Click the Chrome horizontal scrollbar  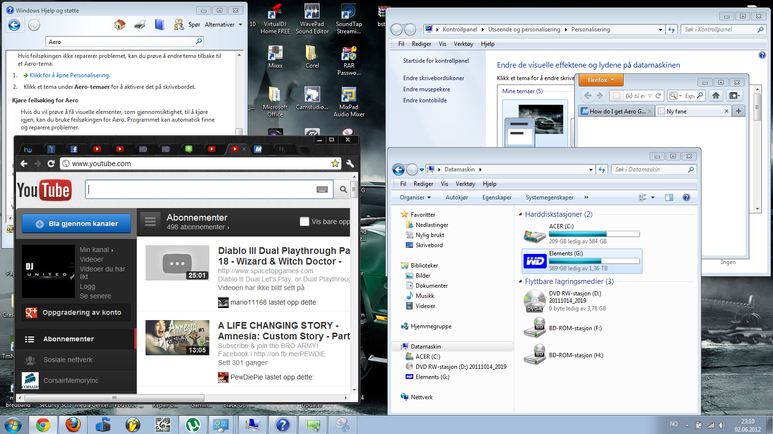click(115, 398)
